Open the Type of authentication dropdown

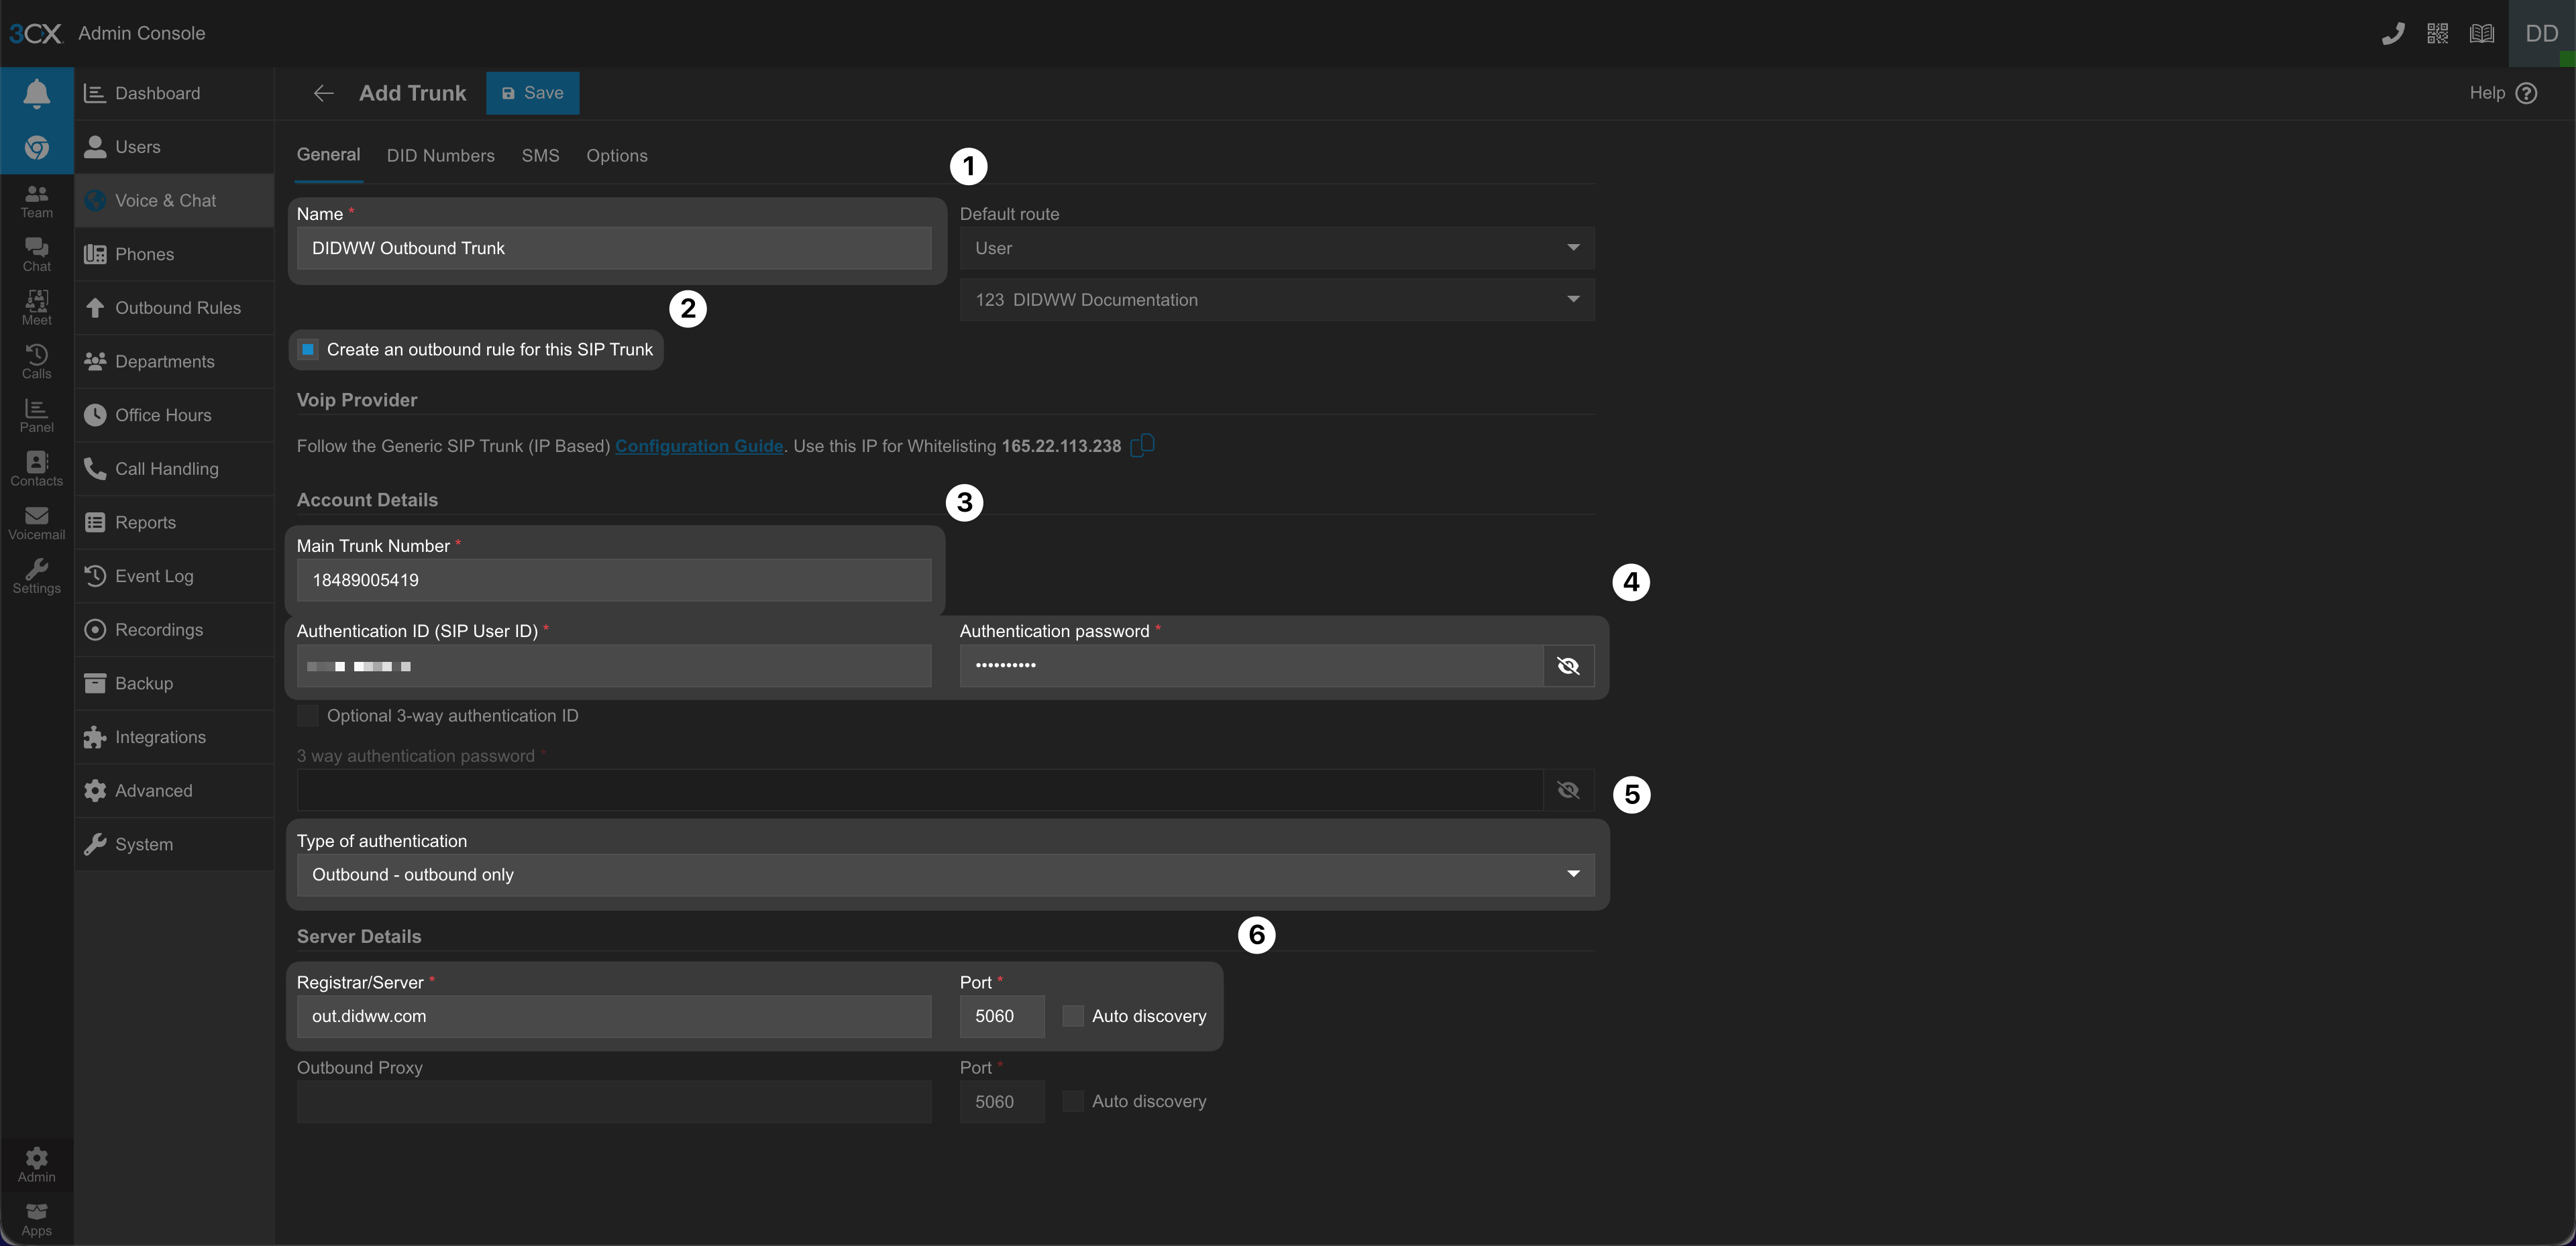pos(945,875)
